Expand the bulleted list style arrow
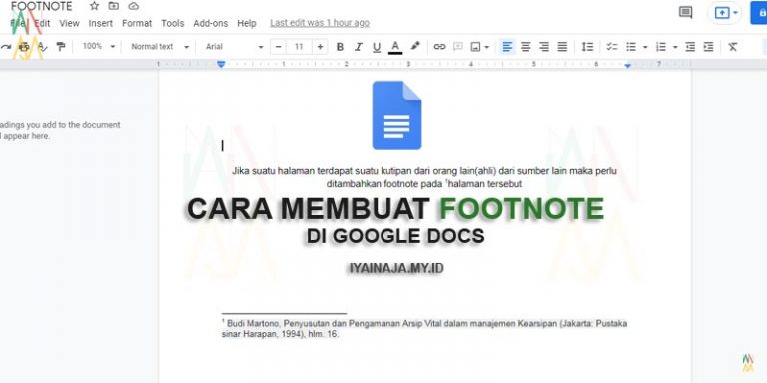This screenshot has height=383, width=767. click(x=645, y=47)
